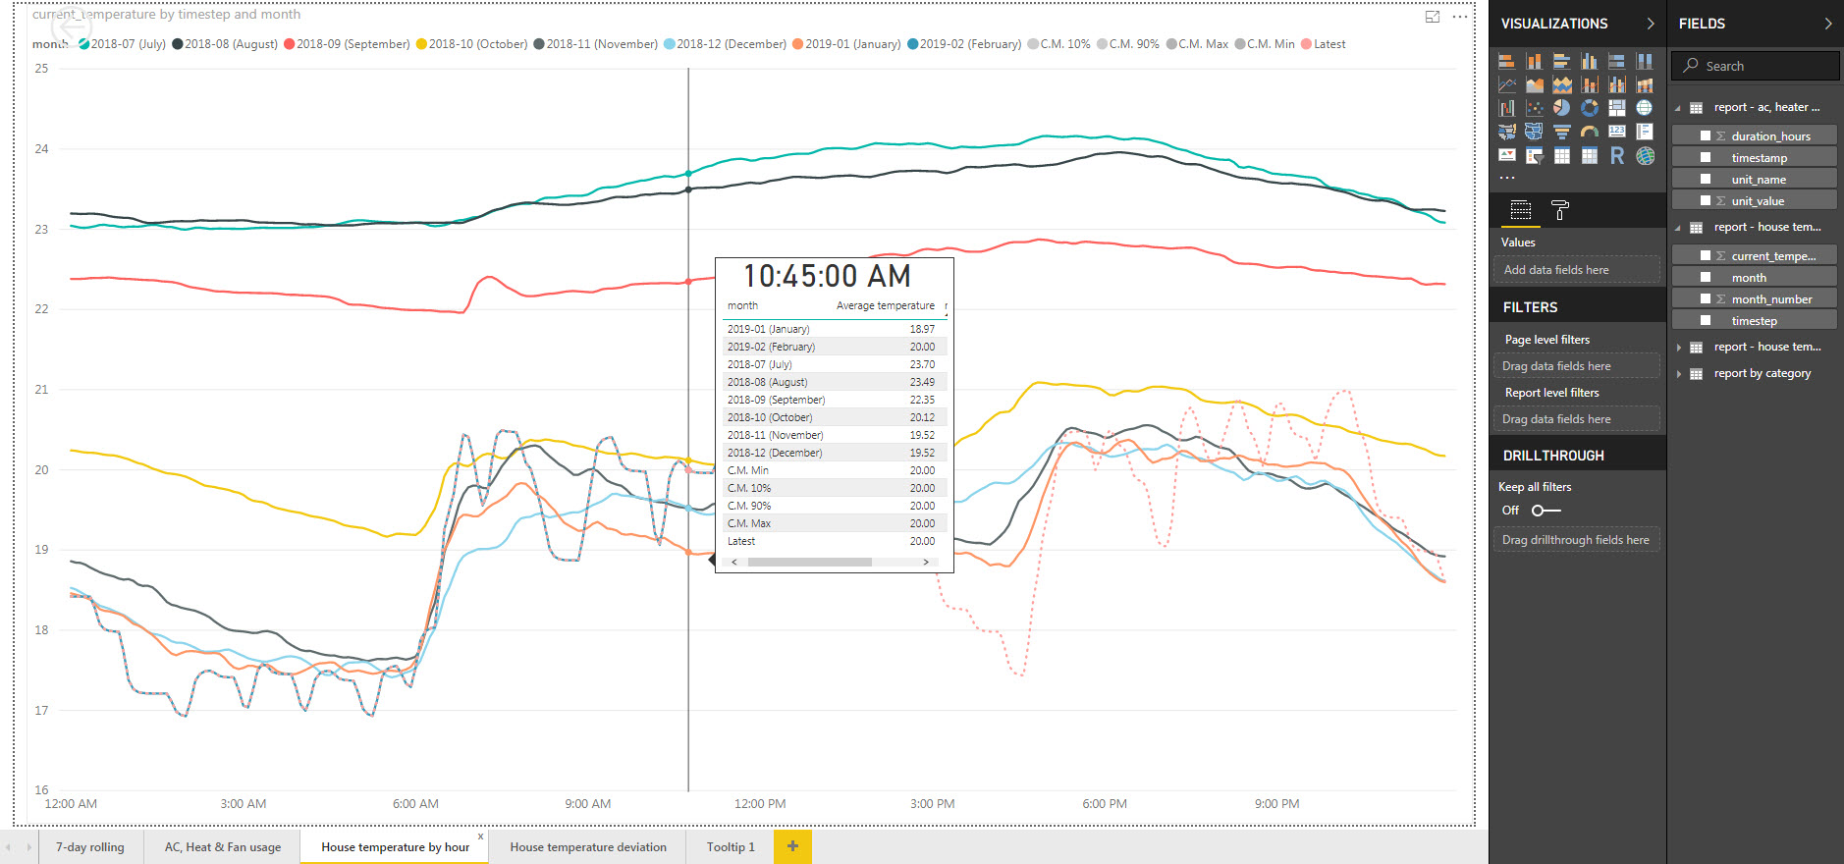Screen dimensions: 1844x864
Task: Click the 2019-01 (January) legend entry
Action: coord(846,44)
